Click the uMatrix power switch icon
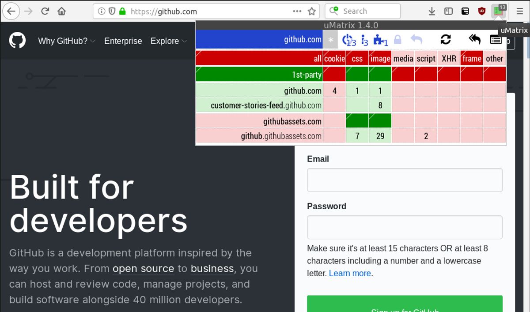Screen dimensions: 530x312 click(348, 40)
